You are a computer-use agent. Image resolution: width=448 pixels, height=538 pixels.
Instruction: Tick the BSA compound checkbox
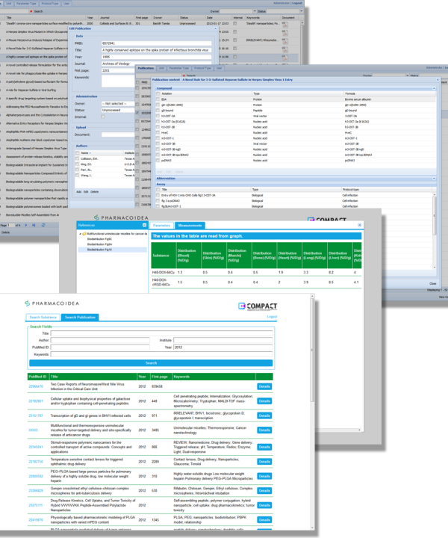coord(158,99)
